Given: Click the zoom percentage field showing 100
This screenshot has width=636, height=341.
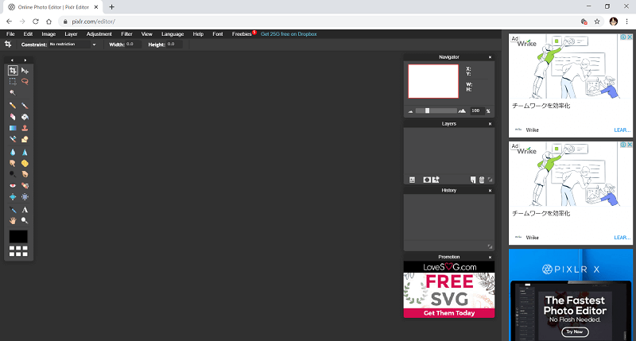Looking at the screenshot, I should (476, 110).
